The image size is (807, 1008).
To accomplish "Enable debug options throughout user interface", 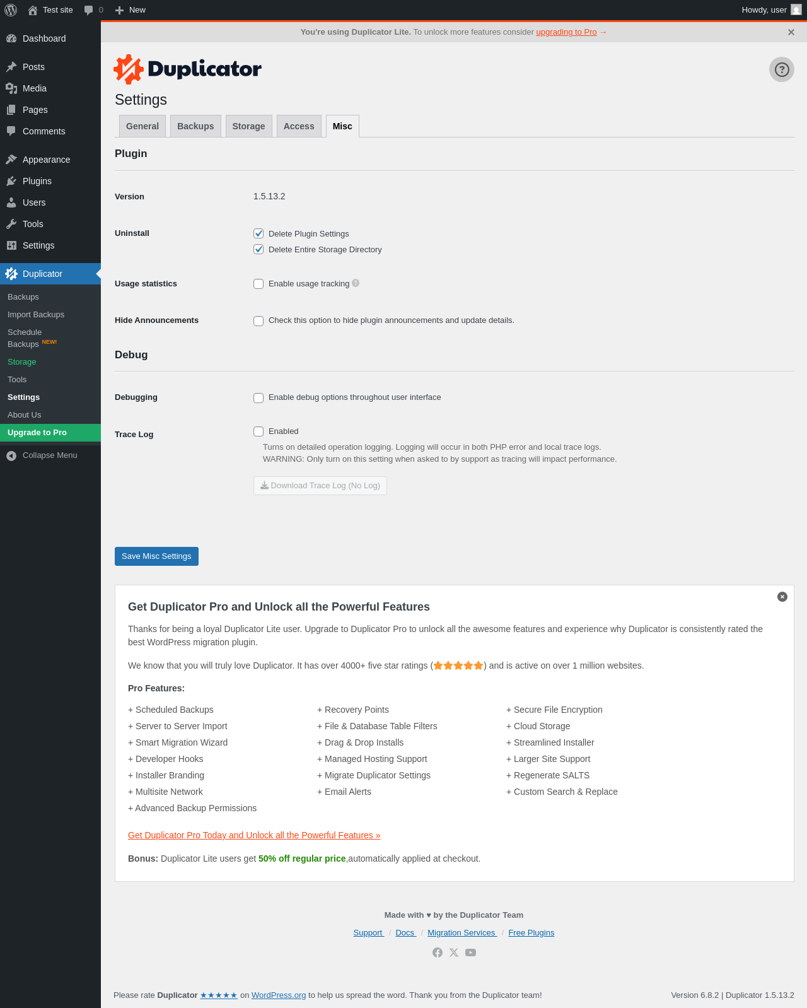I will 258,398.
